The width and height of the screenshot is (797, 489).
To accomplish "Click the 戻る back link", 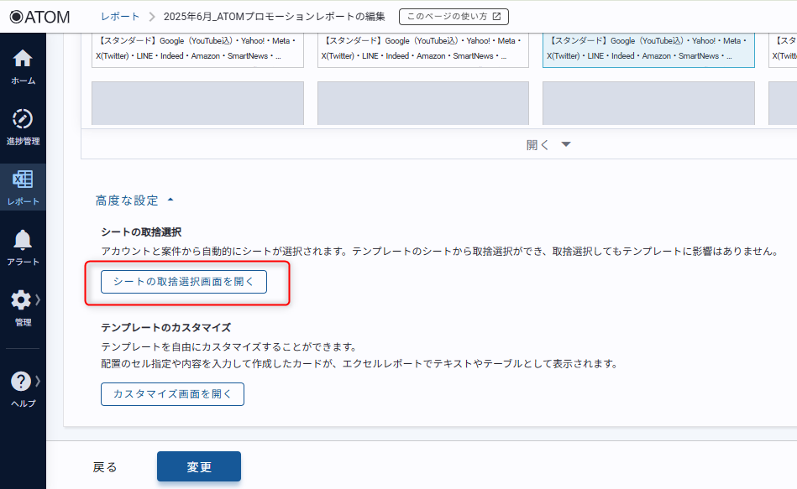I will (x=105, y=467).
